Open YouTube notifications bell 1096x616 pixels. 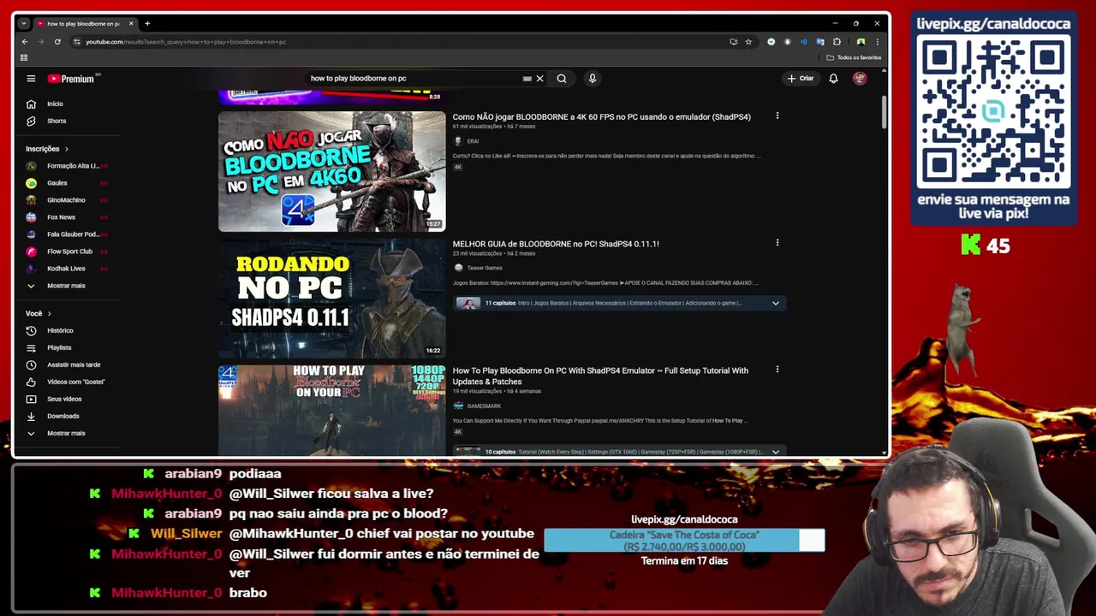click(x=833, y=79)
